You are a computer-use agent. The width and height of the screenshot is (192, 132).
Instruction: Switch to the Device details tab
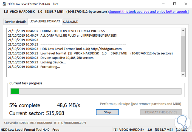(16, 22)
